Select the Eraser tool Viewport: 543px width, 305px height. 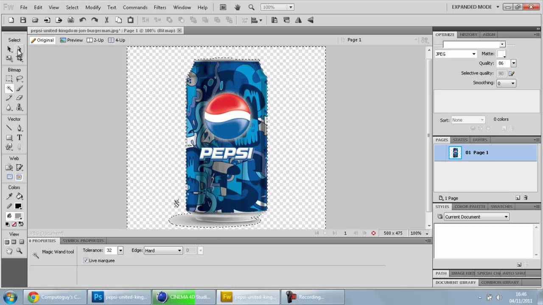pyautogui.click(x=20, y=98)
